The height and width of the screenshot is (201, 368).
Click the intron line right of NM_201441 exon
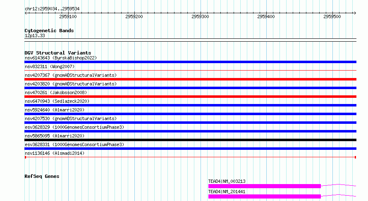pos(338,195)
